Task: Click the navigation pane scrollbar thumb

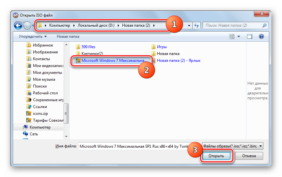Action: 66,113
